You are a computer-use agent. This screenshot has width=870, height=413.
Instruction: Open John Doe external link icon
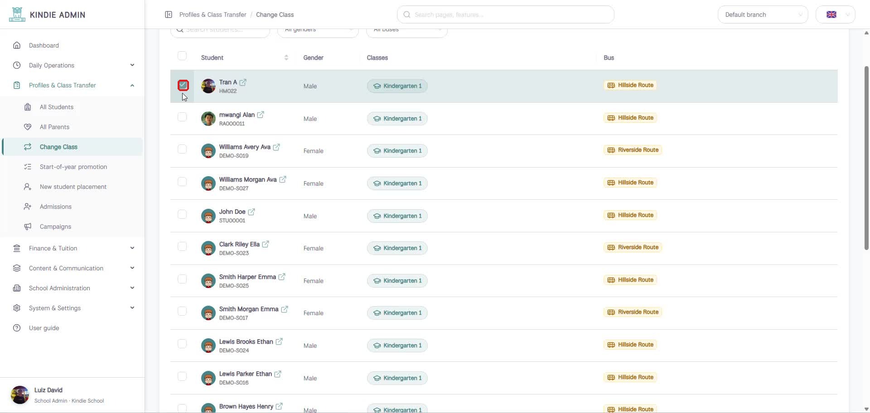[x=251, y=212]
